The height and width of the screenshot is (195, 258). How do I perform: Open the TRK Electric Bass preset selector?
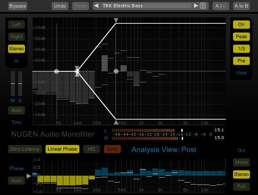146,6
